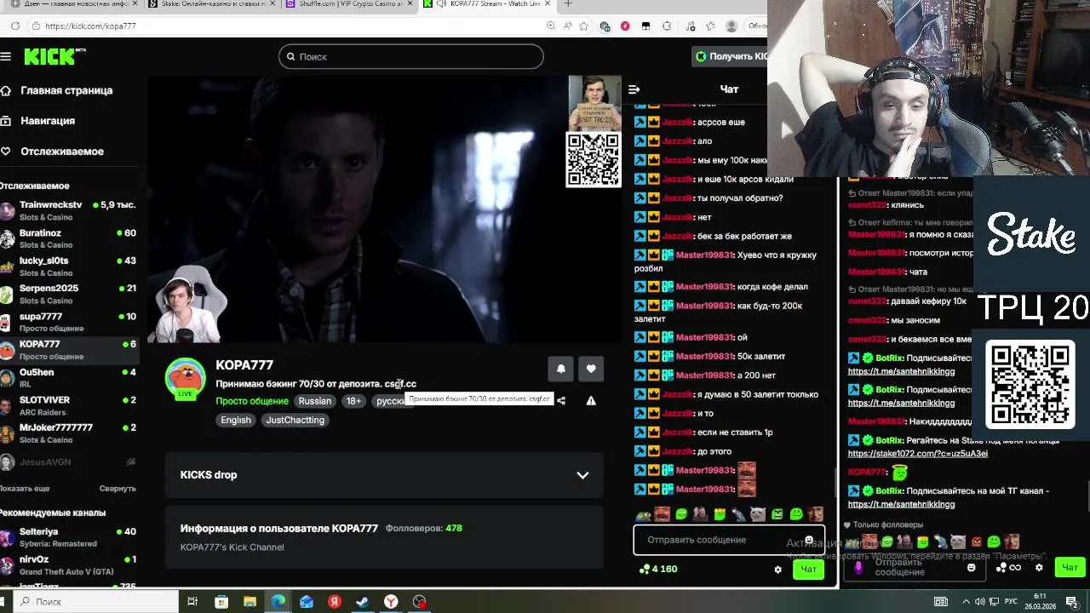The image size is (1090, 613).
Task: Click the Получить KICKs button
Action: pyautogui.click(x=731, y=56)
